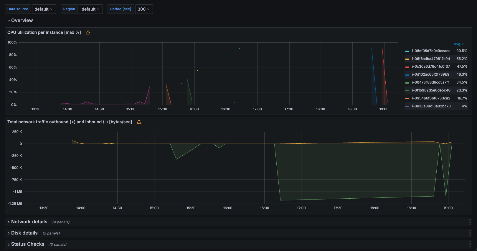Toggle series i-08cf05d7b0c9ceaec in legend
Image resolution: width=477 pixels, height=251 pixels.
431,51
